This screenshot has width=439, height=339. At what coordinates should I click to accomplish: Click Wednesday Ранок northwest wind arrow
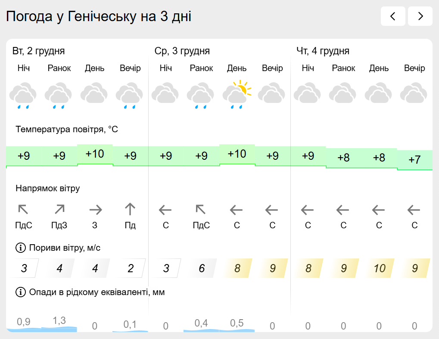201,210
